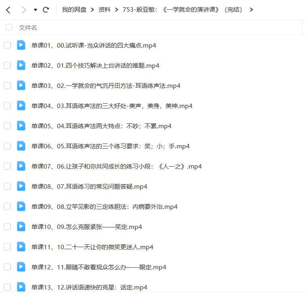Viewport: 306px width, 300px height.
Task: Open file 单课01、00.试听课-当众讲话的四大痛点.mp4
Action: coord(94,46)
